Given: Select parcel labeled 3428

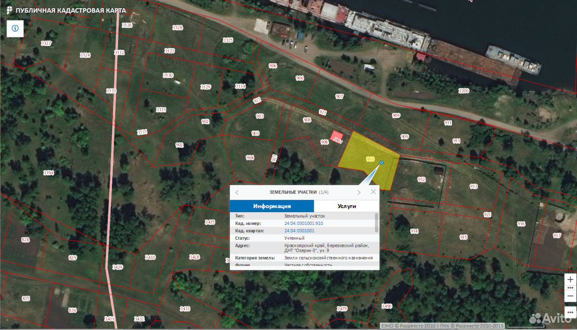Looking at the screenshot, I should (194, 257).
